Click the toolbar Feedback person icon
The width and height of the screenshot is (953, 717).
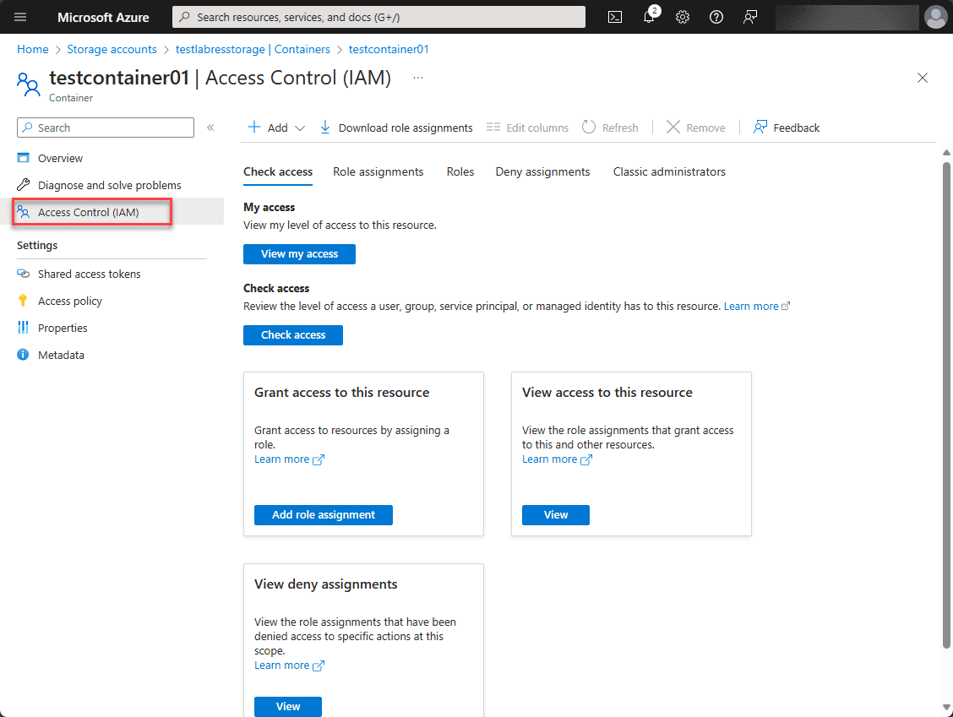[760, 127]
